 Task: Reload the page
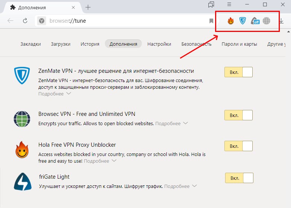(25, 21)
